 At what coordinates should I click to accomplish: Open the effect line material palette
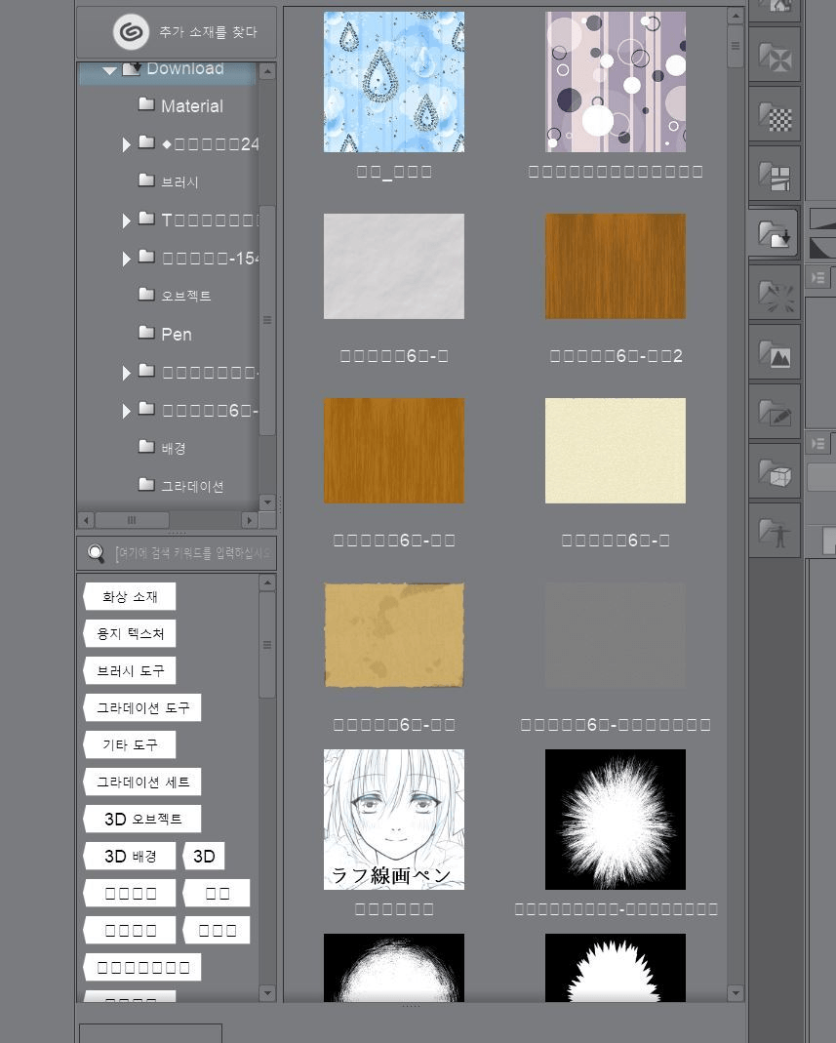pyautogui.click(x=775, y=295)
